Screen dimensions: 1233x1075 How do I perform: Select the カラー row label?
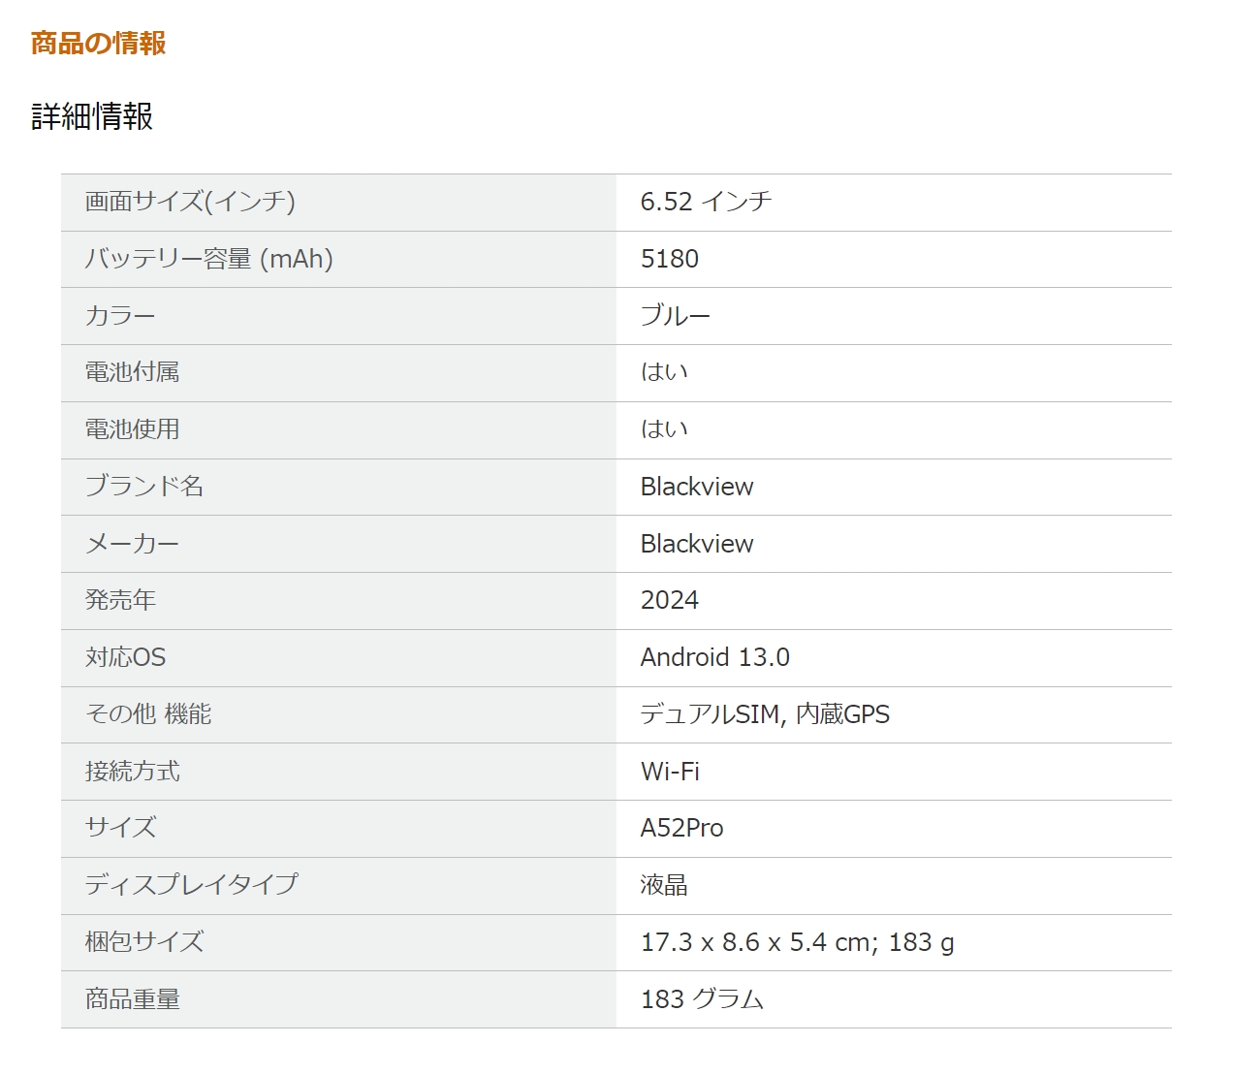pyautogui.click(x=120, y=316)
